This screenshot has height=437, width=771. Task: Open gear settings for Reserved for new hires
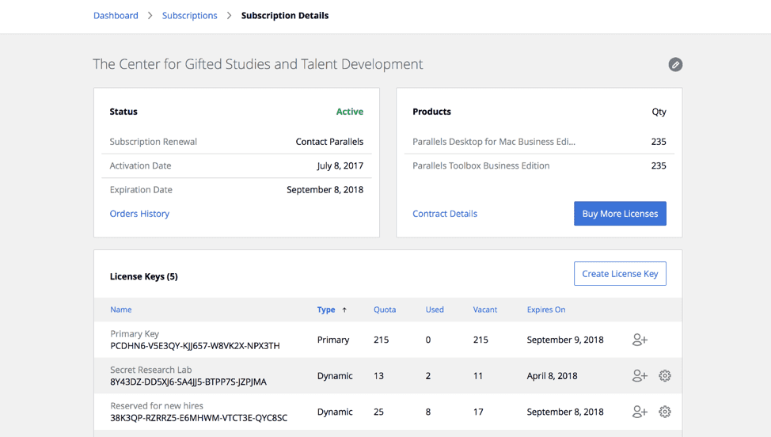(x=665, y=412)
